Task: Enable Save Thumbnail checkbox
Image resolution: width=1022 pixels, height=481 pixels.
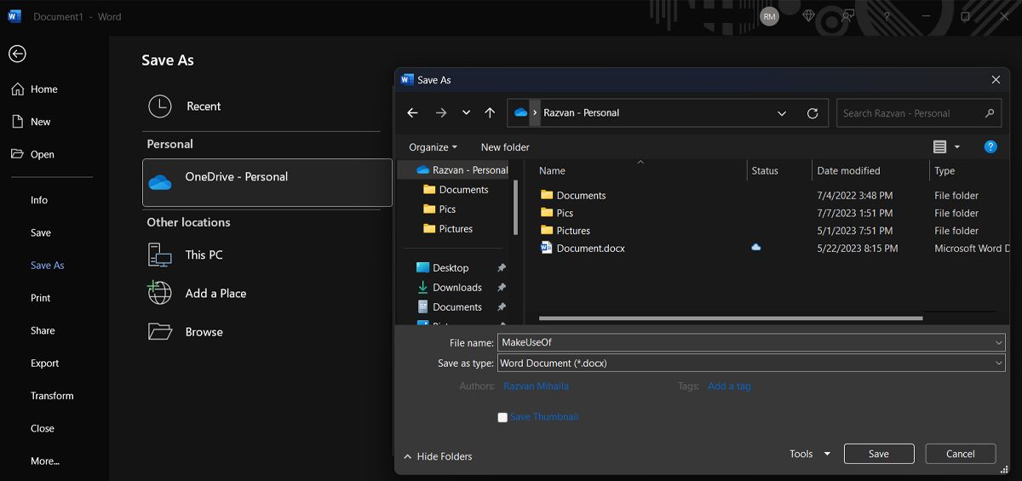Action: 502,417
